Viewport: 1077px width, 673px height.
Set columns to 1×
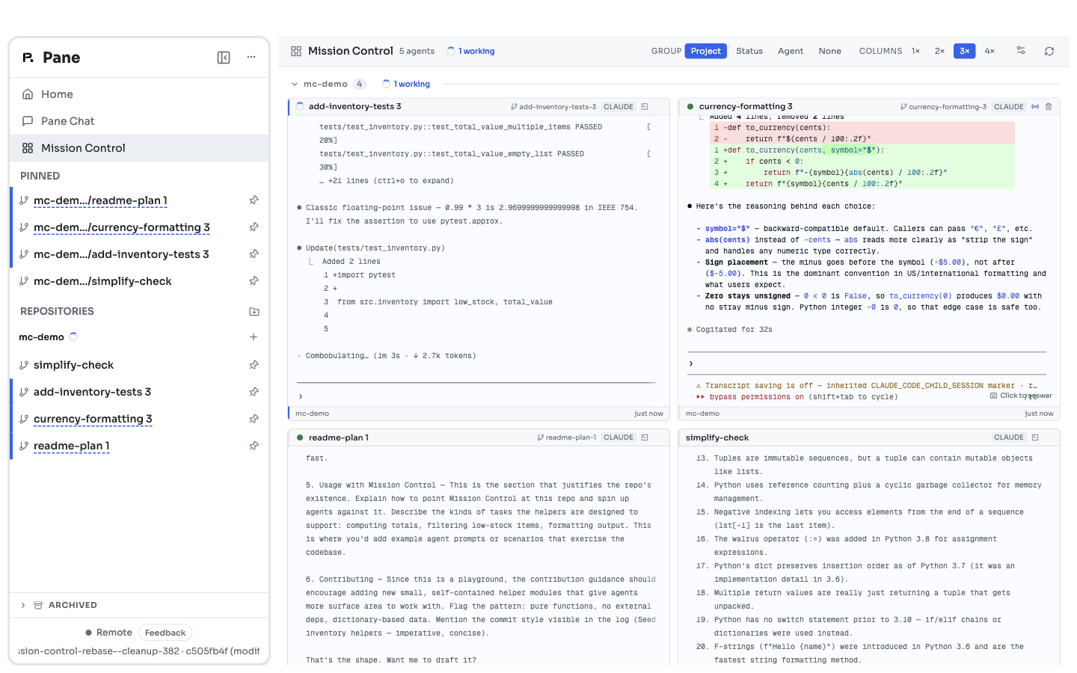pyautogui.click(x=915, y=51)
